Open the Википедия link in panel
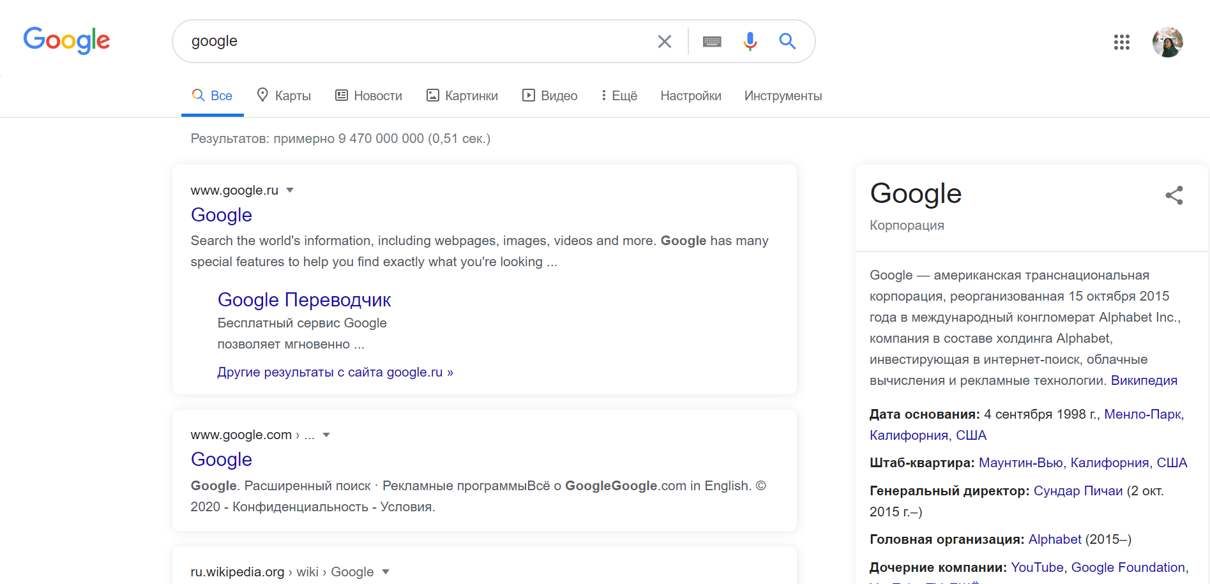The image size is (1210, 584). click(x=1144, y=380)
